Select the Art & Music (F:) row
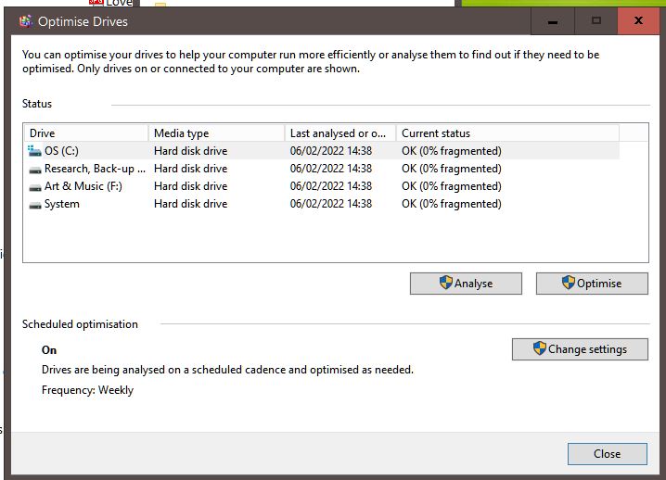 click(83, 186)
